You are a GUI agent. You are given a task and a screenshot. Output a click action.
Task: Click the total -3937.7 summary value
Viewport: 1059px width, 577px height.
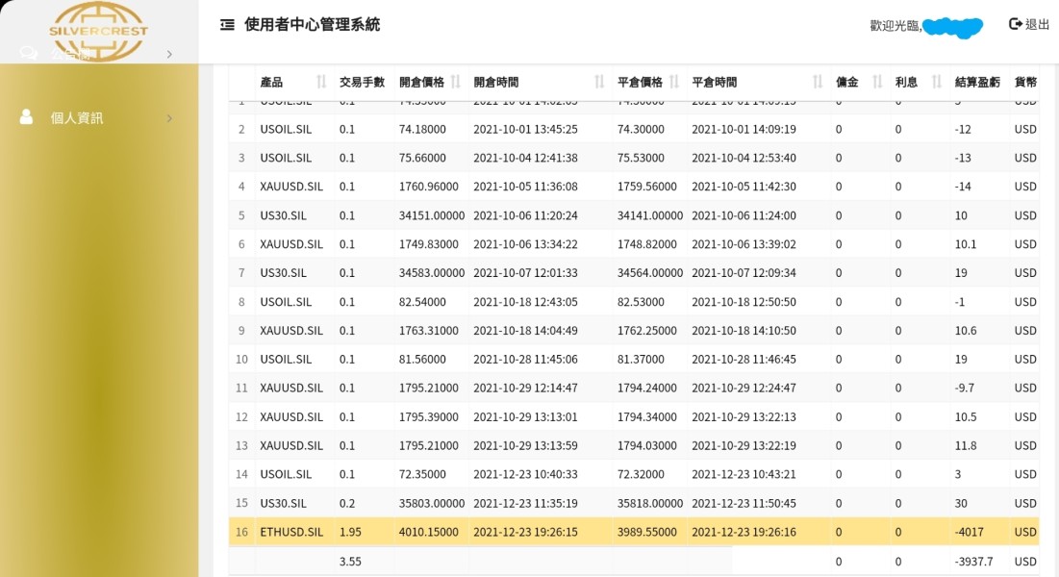coord(974,561)
